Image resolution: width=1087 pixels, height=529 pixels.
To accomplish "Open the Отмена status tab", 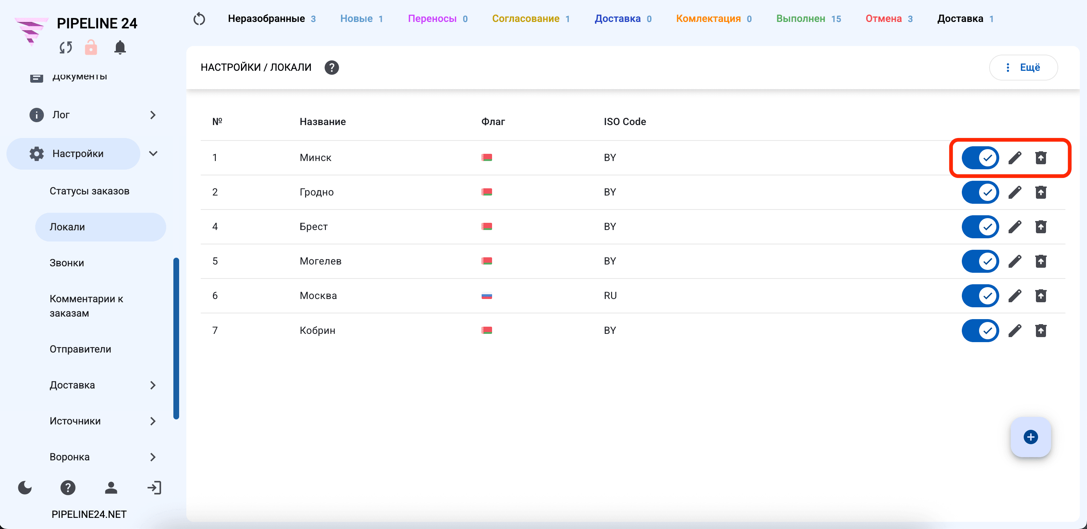I will click(x=889, y=19).
